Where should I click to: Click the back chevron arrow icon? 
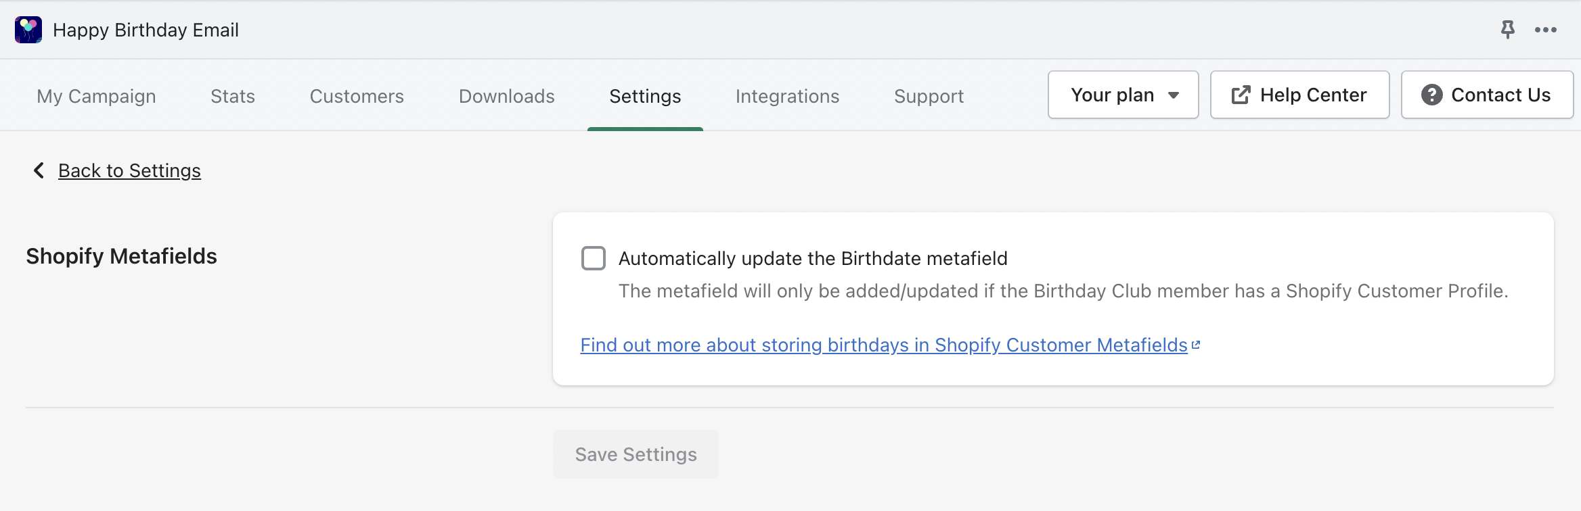[39, 170]
